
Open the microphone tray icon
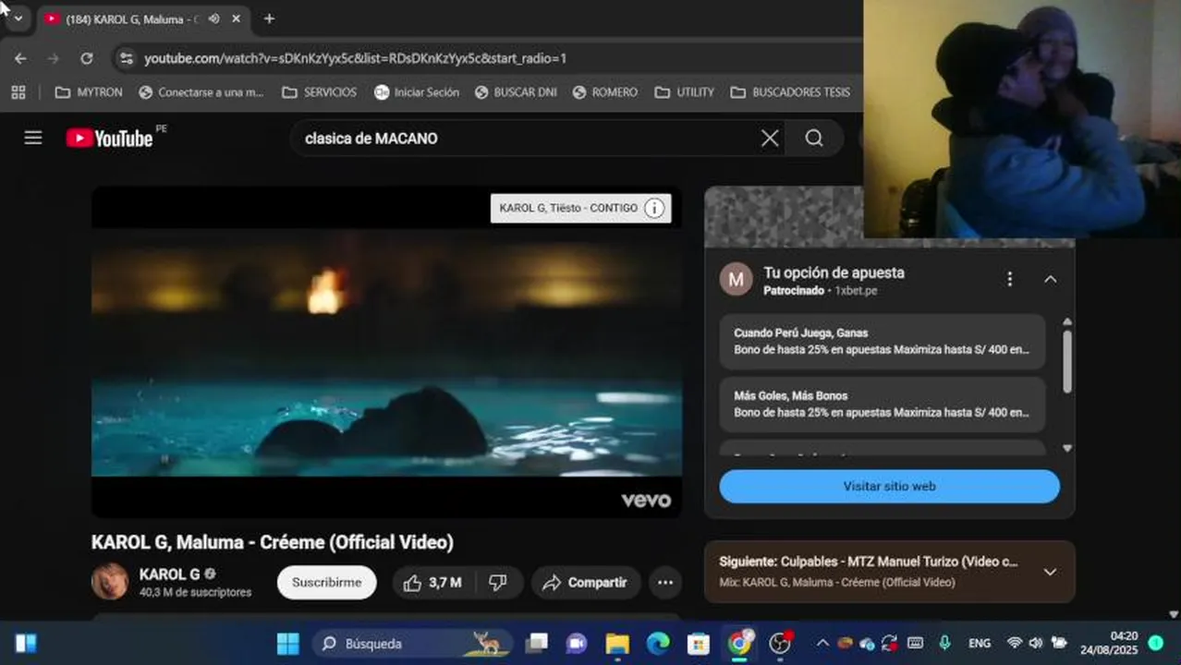click(944, 643)
